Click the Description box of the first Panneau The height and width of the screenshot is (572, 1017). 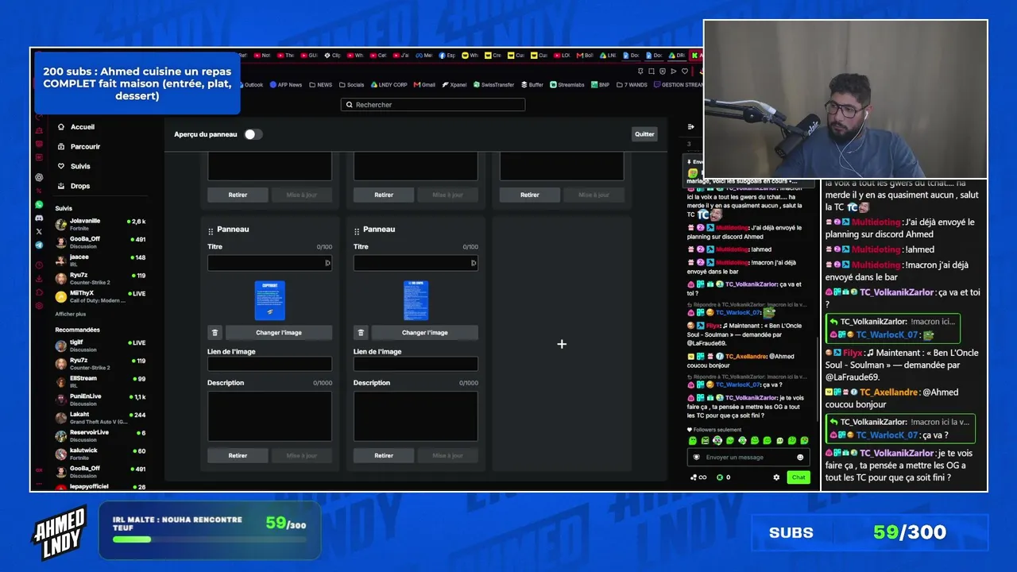point(269,415)
